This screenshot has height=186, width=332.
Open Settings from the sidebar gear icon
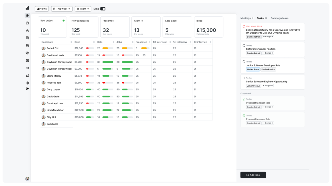click(27, 83)
